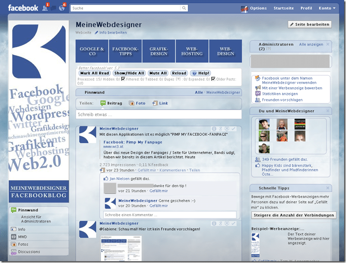The width and height of the screenshot is (346, 263).
Task: Open screenshot thumbnail in second post
Action: point(121,249)
